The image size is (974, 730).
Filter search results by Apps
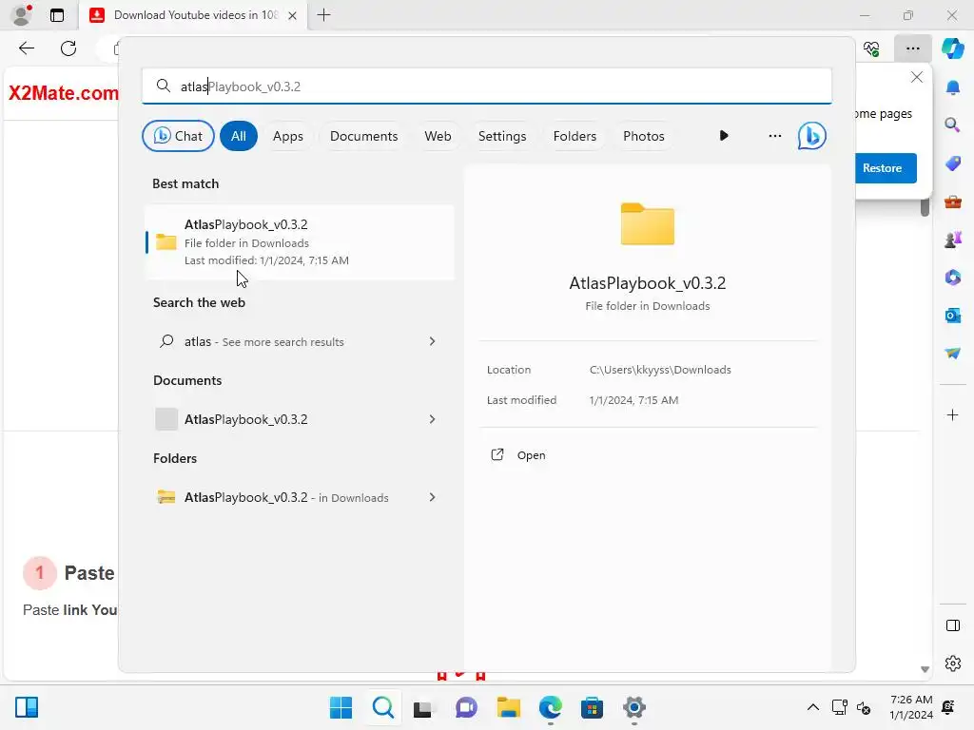pos(288,136)
